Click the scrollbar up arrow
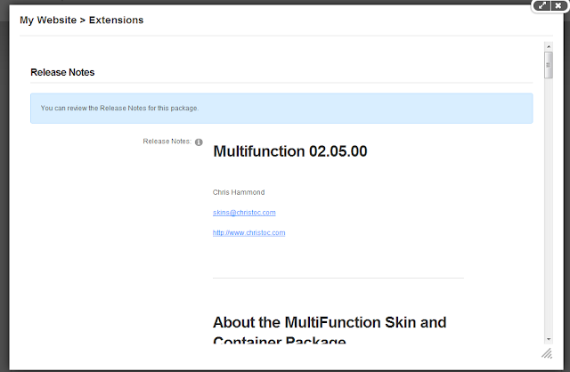Image resolution: width=570 pixels, height=372 pixels. (549, 46)
